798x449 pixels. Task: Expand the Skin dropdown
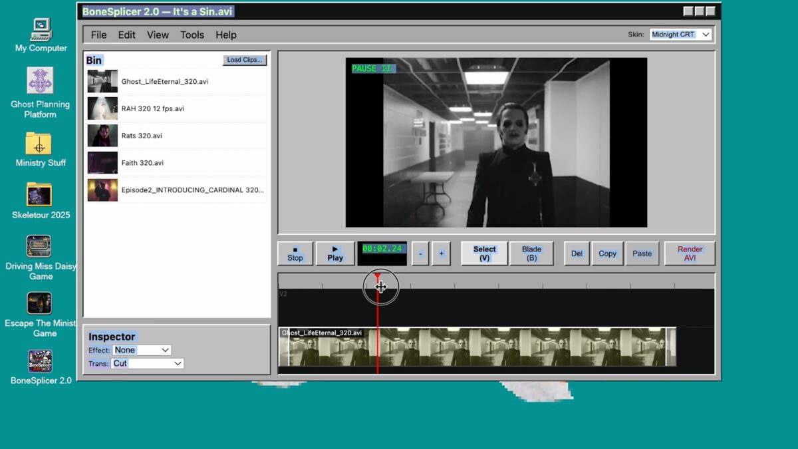click(680, 35)
